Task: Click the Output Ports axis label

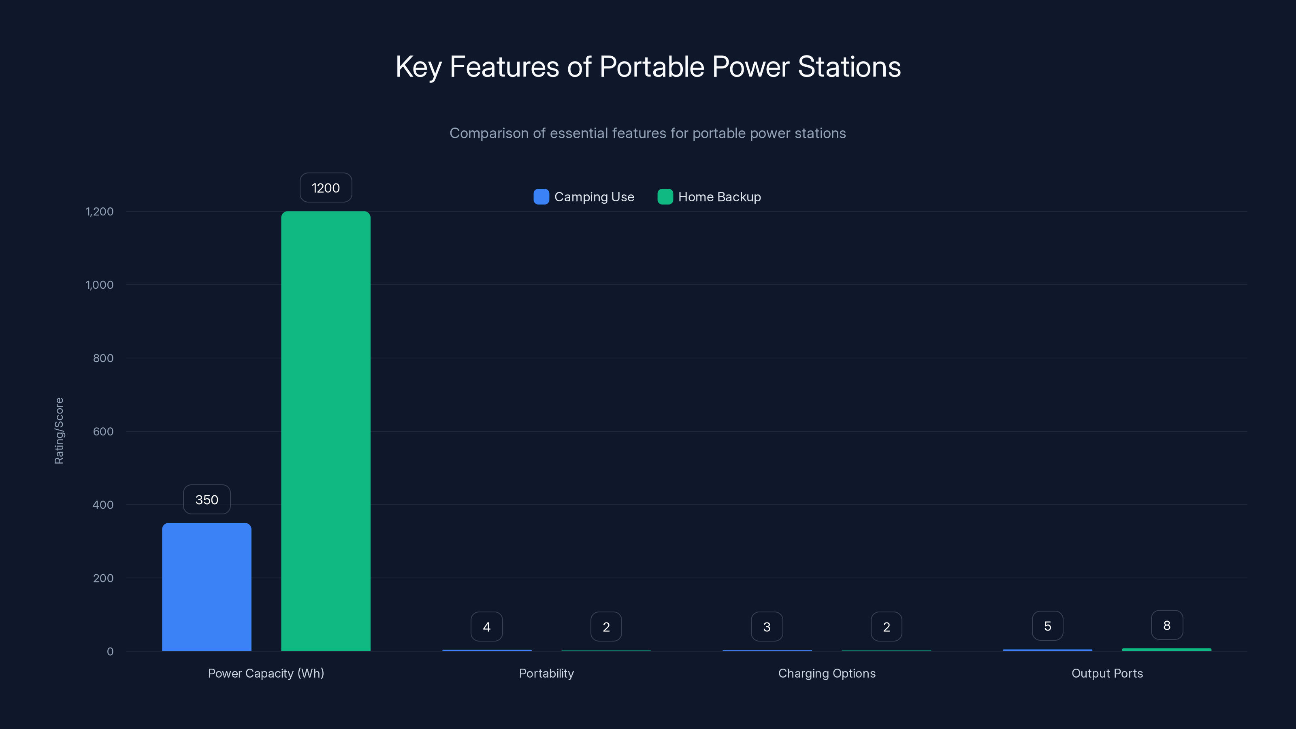Action: coord(1107,673)
